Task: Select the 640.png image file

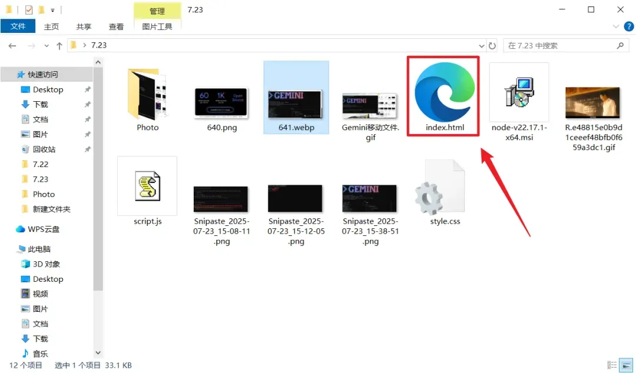Action: coord(221,102)
